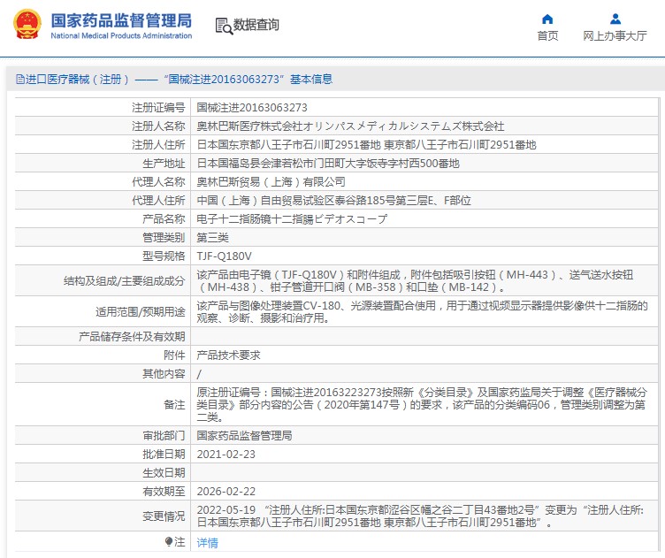Click registrant name 奥林巴斯医疗株式会社 value

click(350, 126)
